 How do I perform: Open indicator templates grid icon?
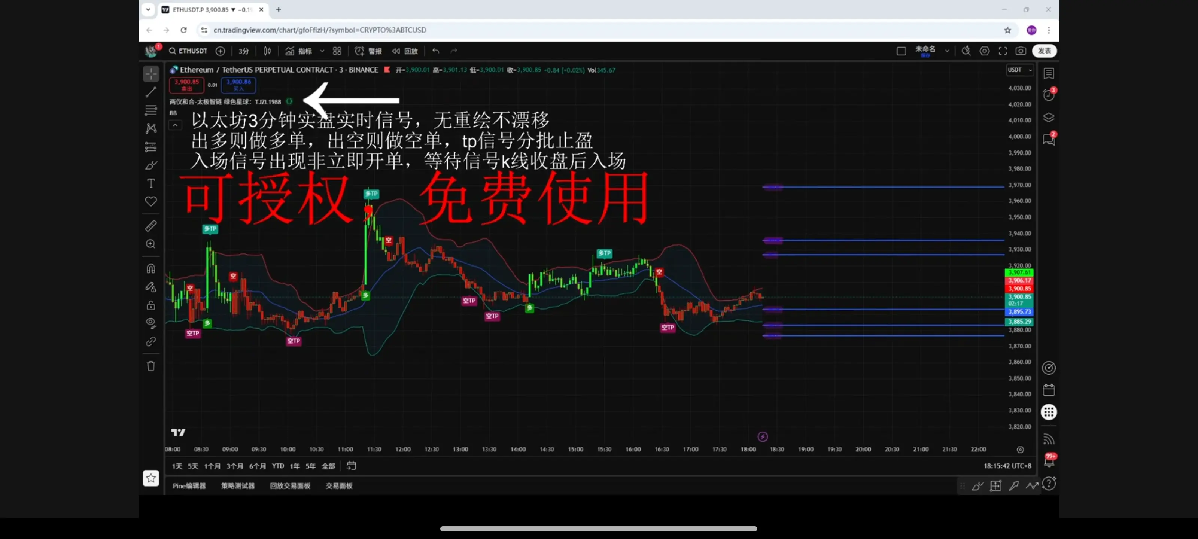(x=337, y=51)
